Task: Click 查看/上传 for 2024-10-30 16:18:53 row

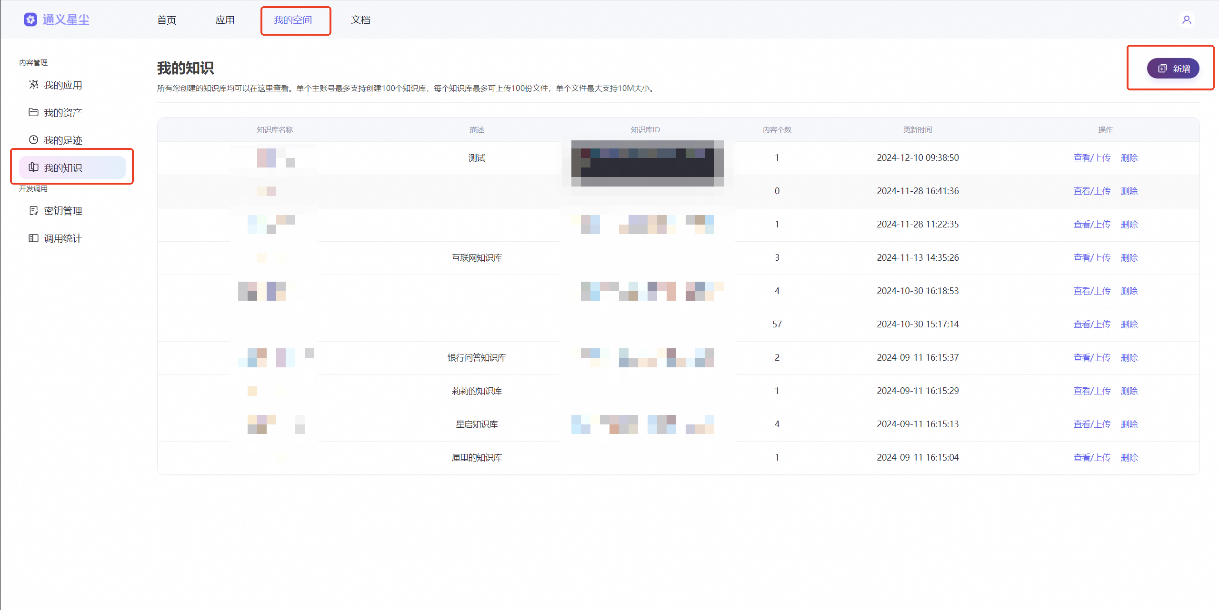Action: pyautogui.click(x=1092, y=291)
